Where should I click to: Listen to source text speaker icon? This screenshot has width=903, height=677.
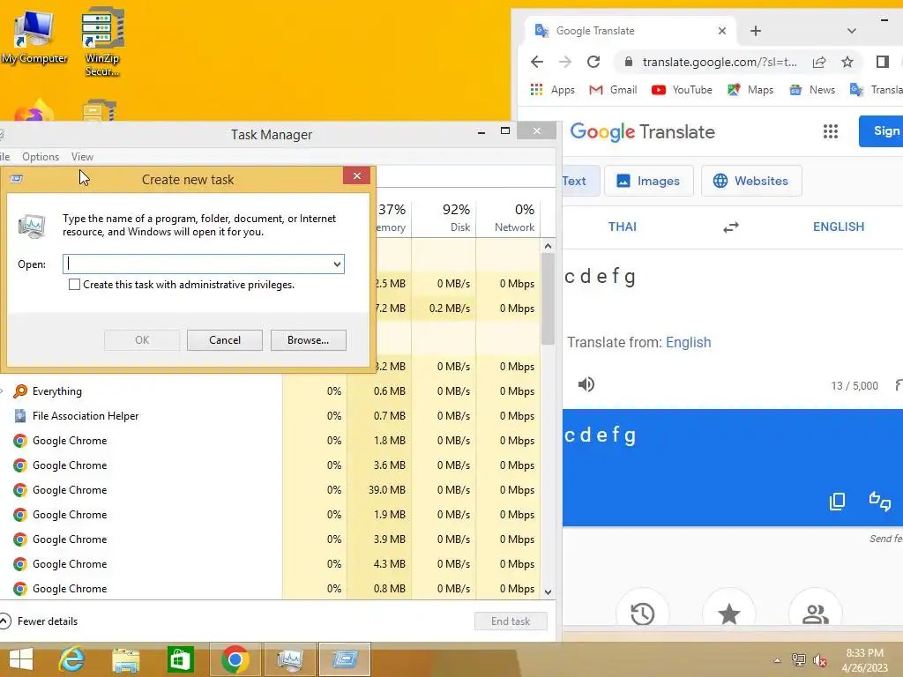[586, 384]
